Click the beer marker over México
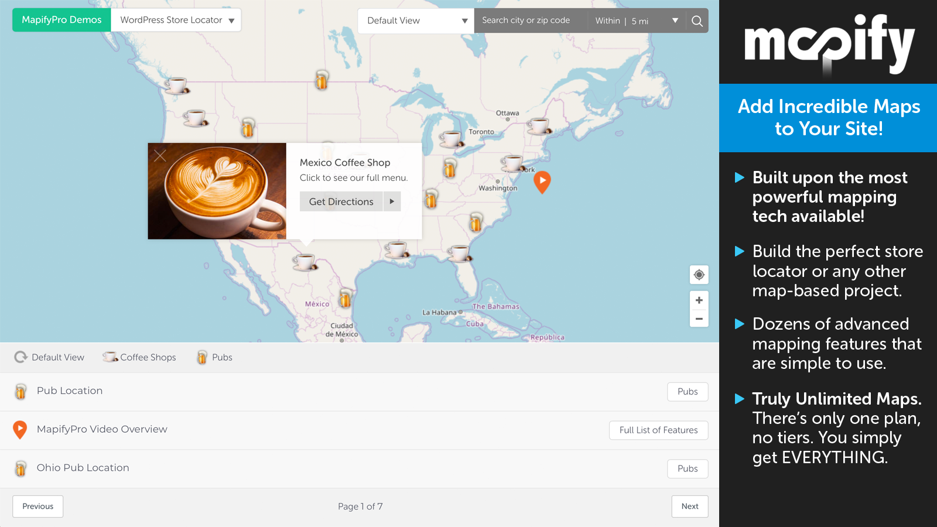The height and width of the screenshot is (527, 937). click(345, 298)
